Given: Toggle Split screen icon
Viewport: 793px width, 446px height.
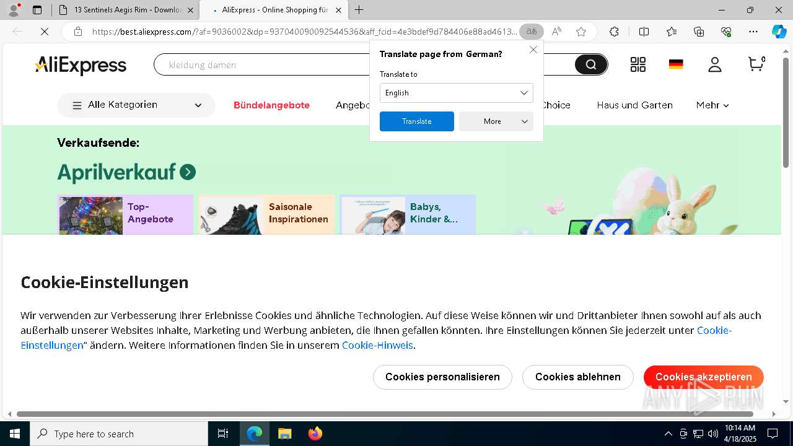Looking at the screenshot, I should [x=644, y=32].
